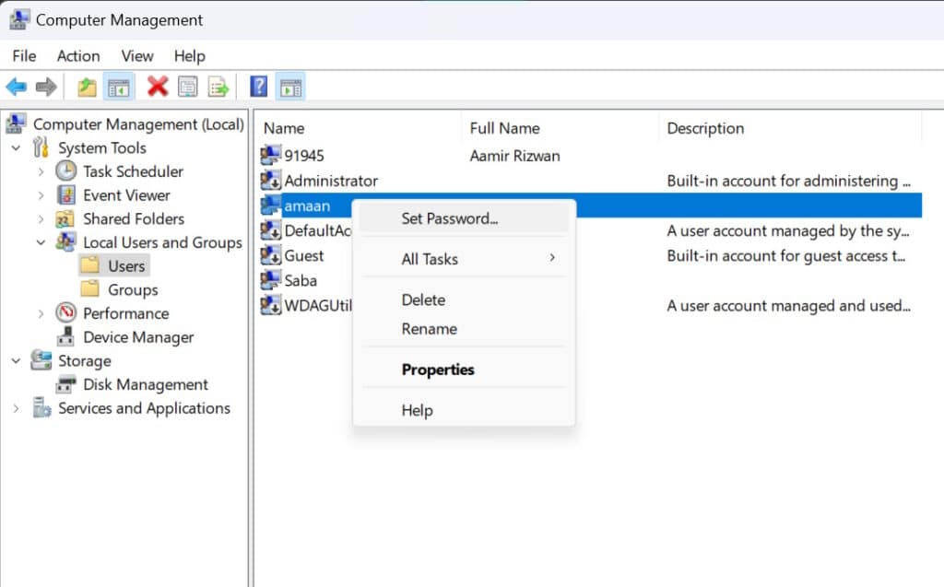Sort the list by the Description column header
The image size is (944, 587).
coord(705,128)
